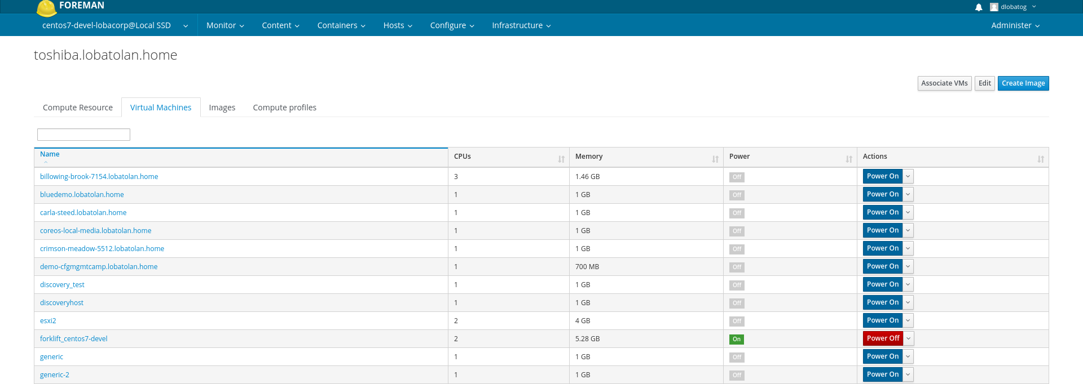Viewport: 1083px width, 384px height.
Task: Open generic VM link
Action: 51,357
